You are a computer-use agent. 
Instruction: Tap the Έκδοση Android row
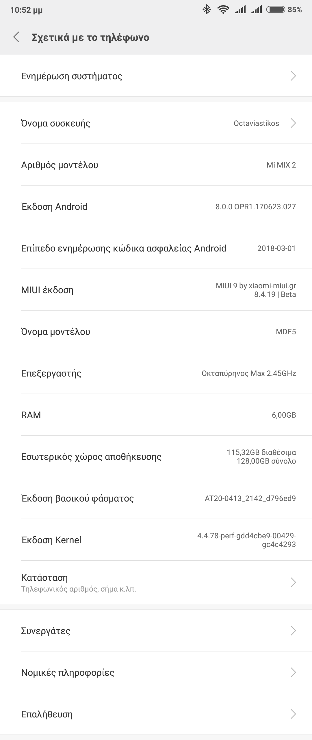[156, 207]
